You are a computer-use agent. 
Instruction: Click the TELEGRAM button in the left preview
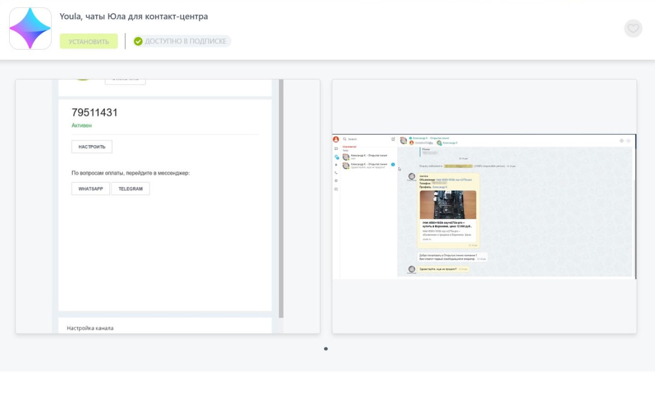pyautogui.click(x=130, y=189)
